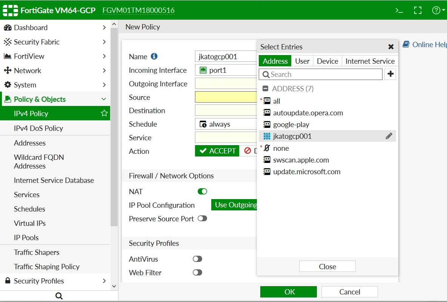Open Addresses menu item
The width and height of the screenshot is (447, 302).
coord(55,143)
